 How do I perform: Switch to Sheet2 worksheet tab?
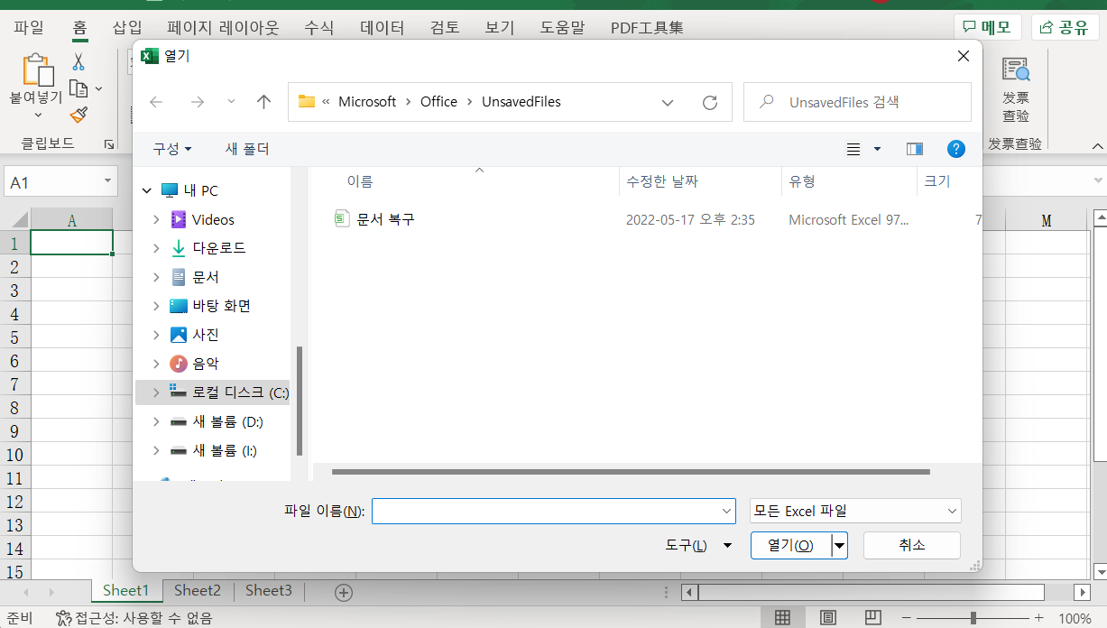click(198, 591)
